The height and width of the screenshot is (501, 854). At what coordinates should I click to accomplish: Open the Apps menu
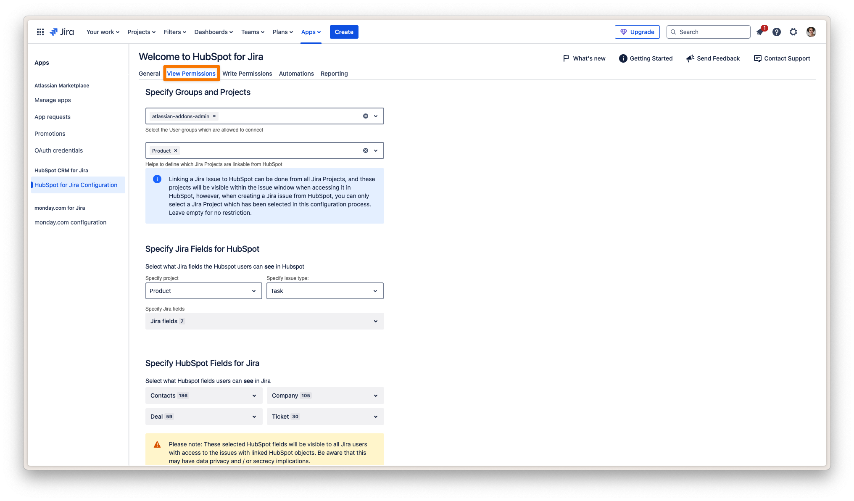pyautogui.click(x=311, y=32)
